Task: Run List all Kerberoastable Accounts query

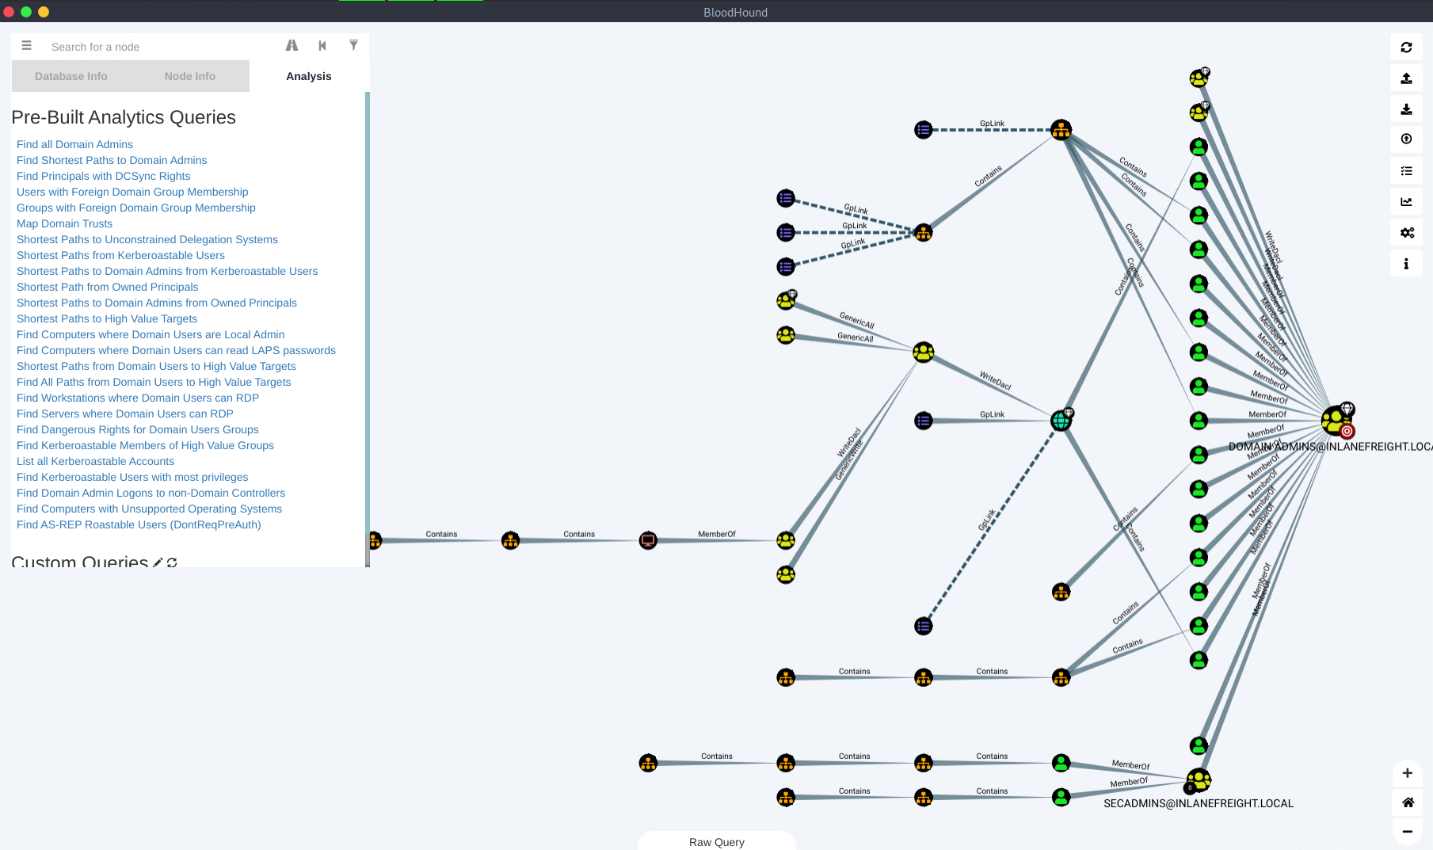Action: 95,461
